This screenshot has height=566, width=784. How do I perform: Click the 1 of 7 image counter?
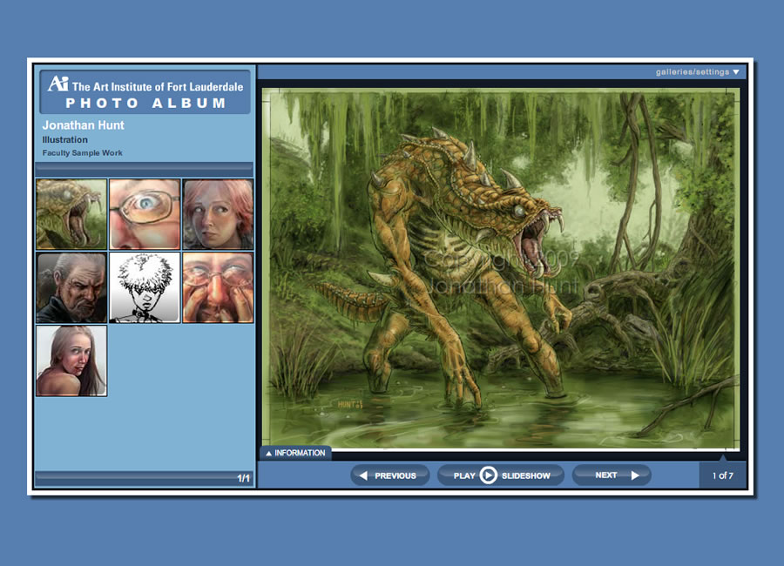pos(722,475)
